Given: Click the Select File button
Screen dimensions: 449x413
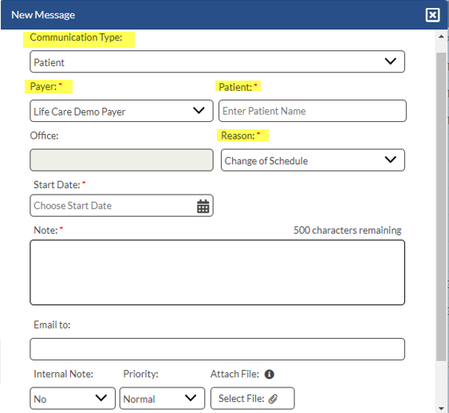Looking at the screenshot, I should pos(252,398).
